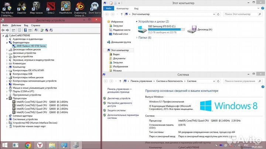This screenshot has height=149, width=266.
Task: Click back arrow in Этот компьютер window
Action: (107, 14)
